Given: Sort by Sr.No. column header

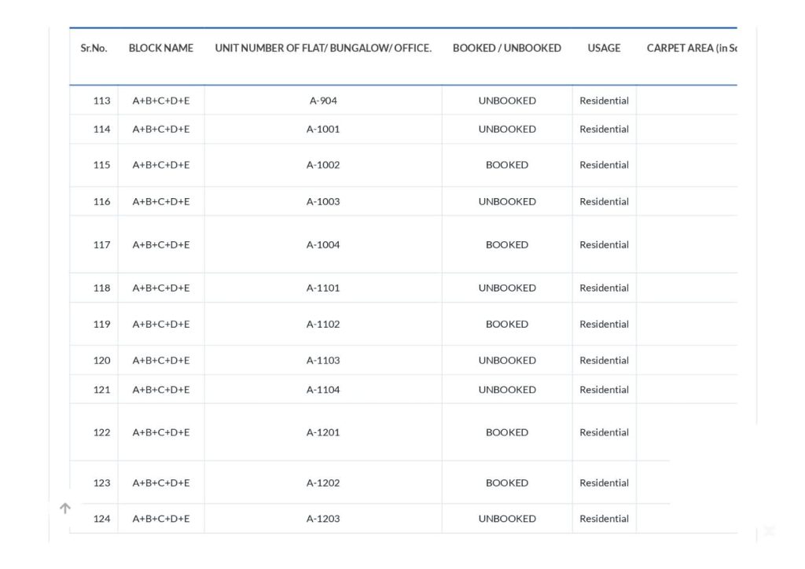Looking at the screenshot, I should click(x=94, y=48).
